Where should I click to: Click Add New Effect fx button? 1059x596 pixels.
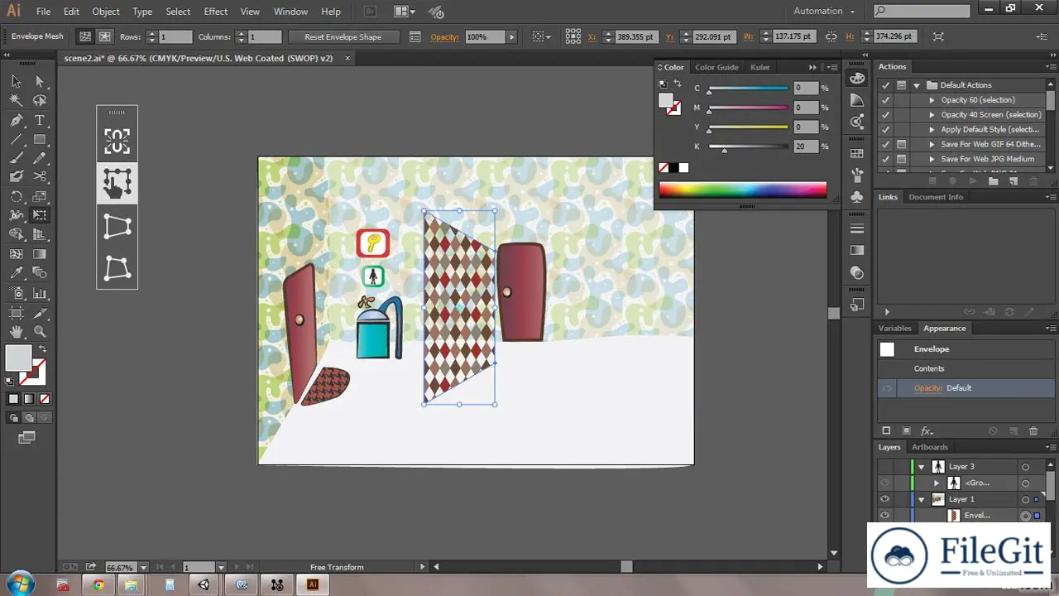[927, 431]
